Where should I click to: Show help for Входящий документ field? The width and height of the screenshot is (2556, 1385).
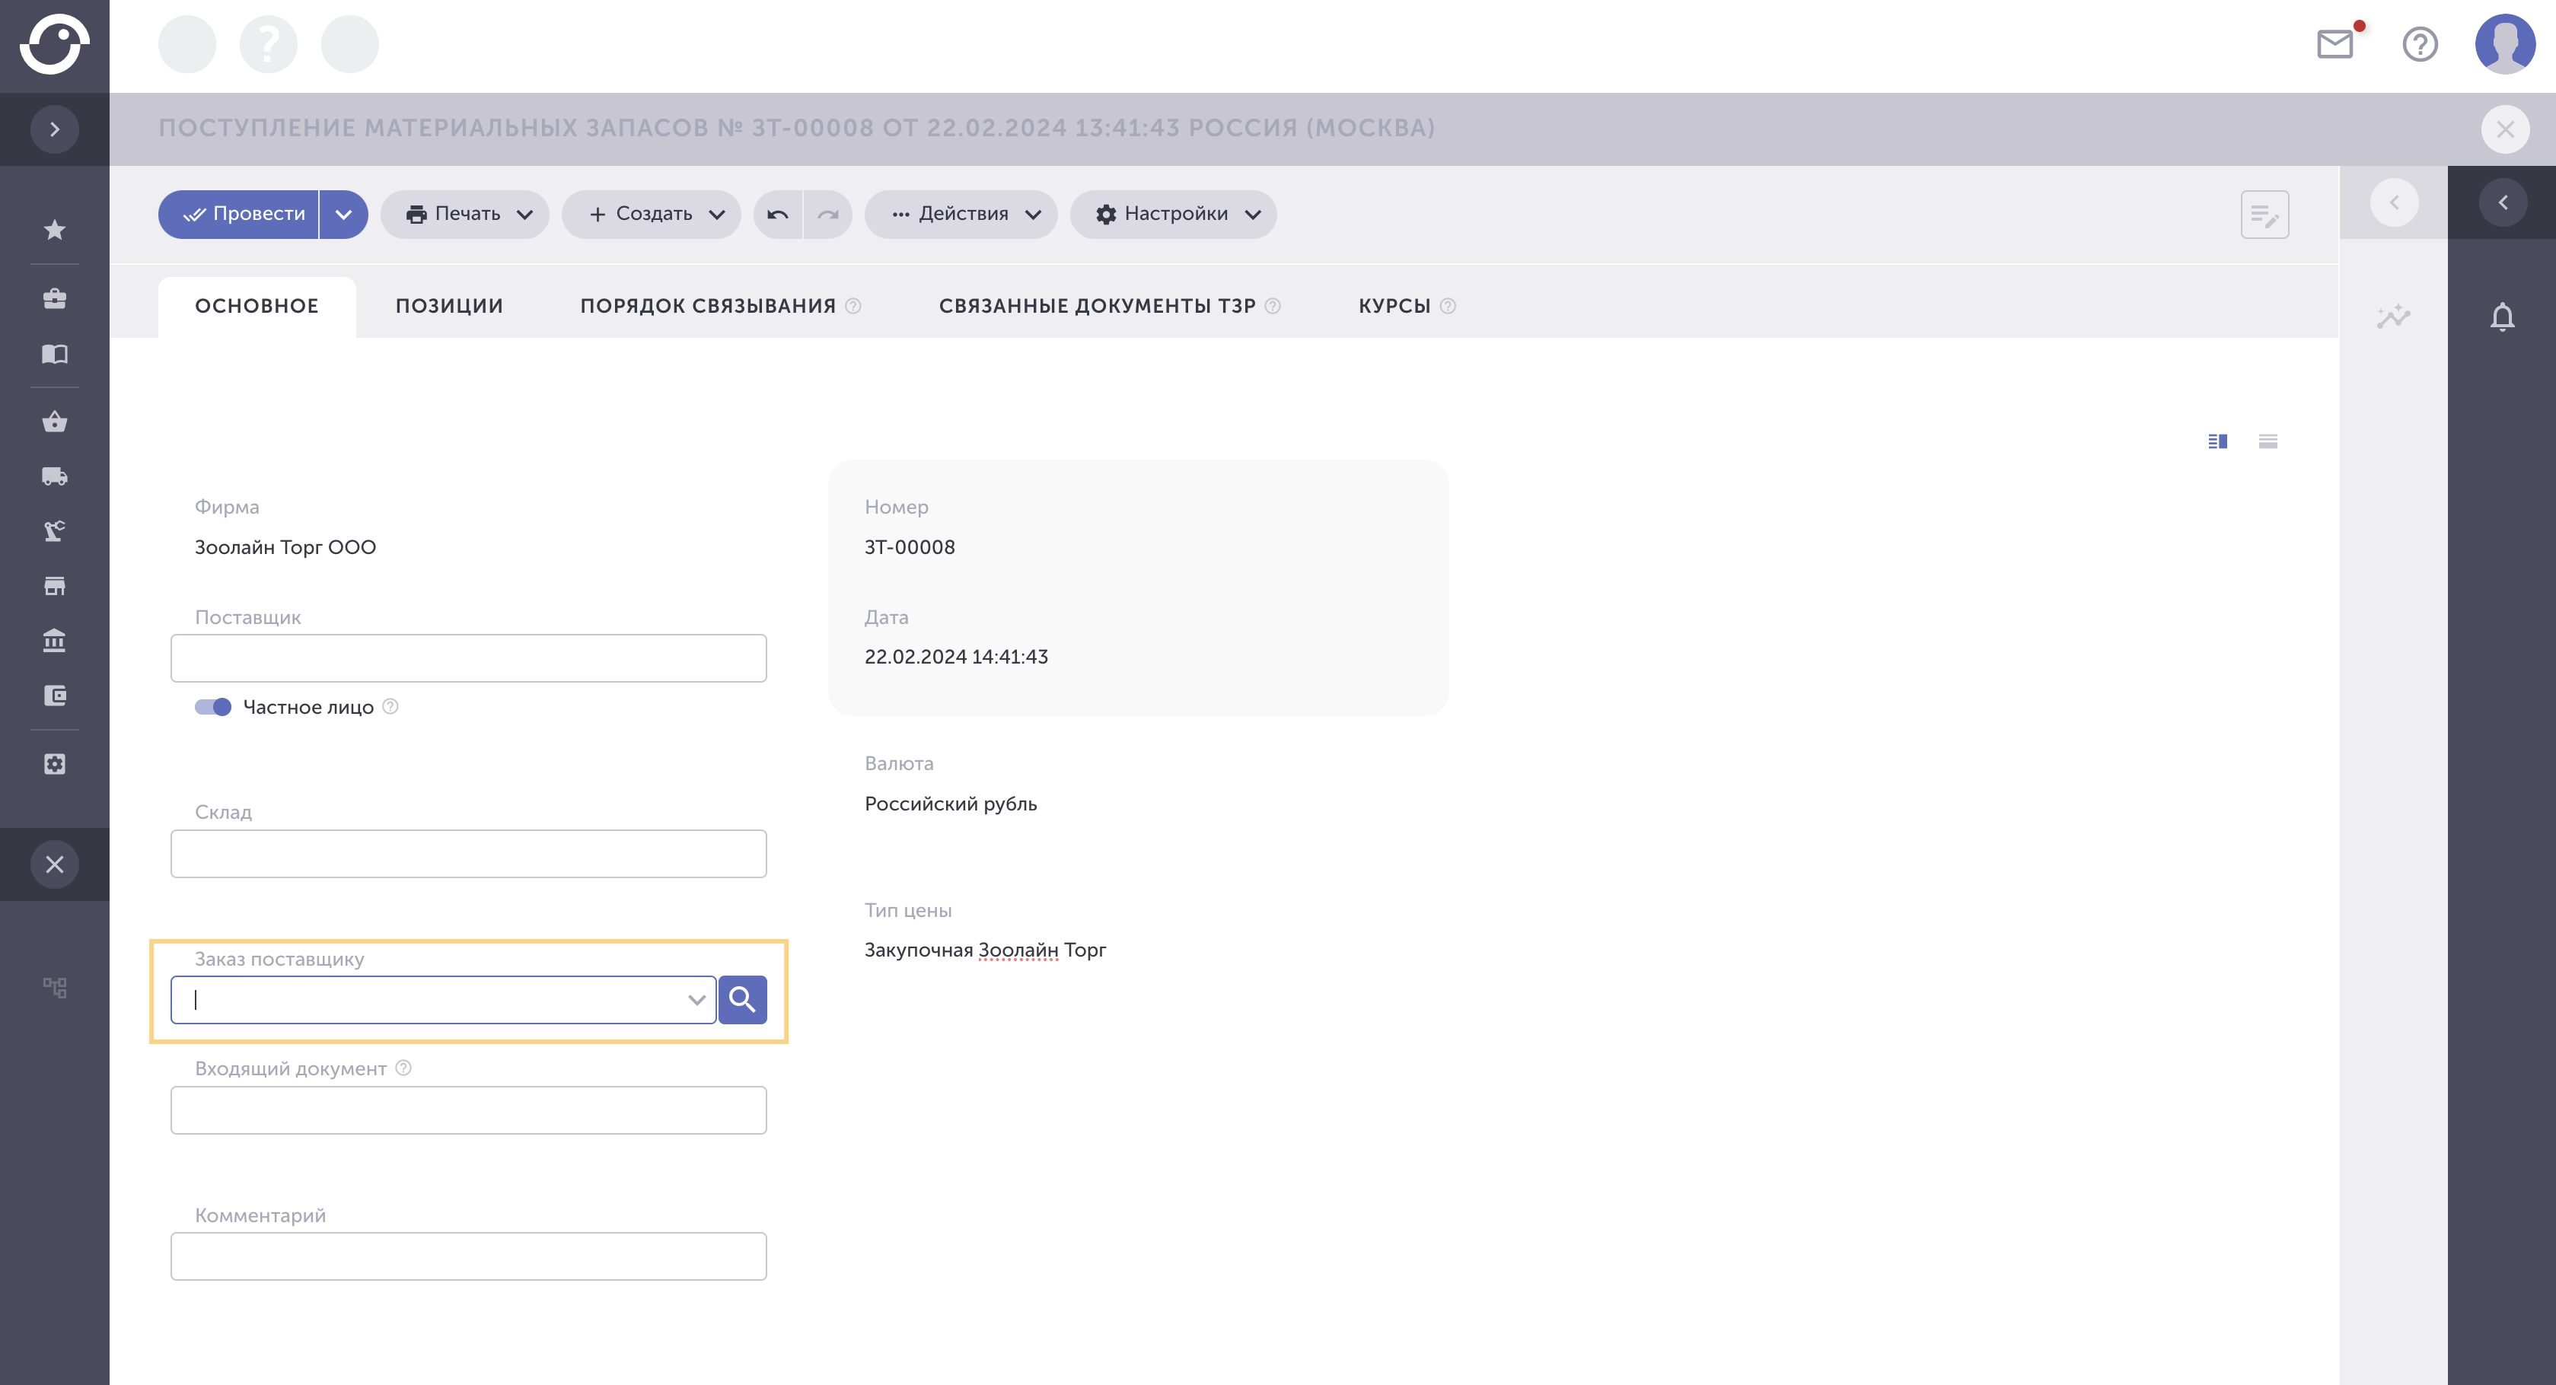pyautogui.click(x=403, y=1068)
